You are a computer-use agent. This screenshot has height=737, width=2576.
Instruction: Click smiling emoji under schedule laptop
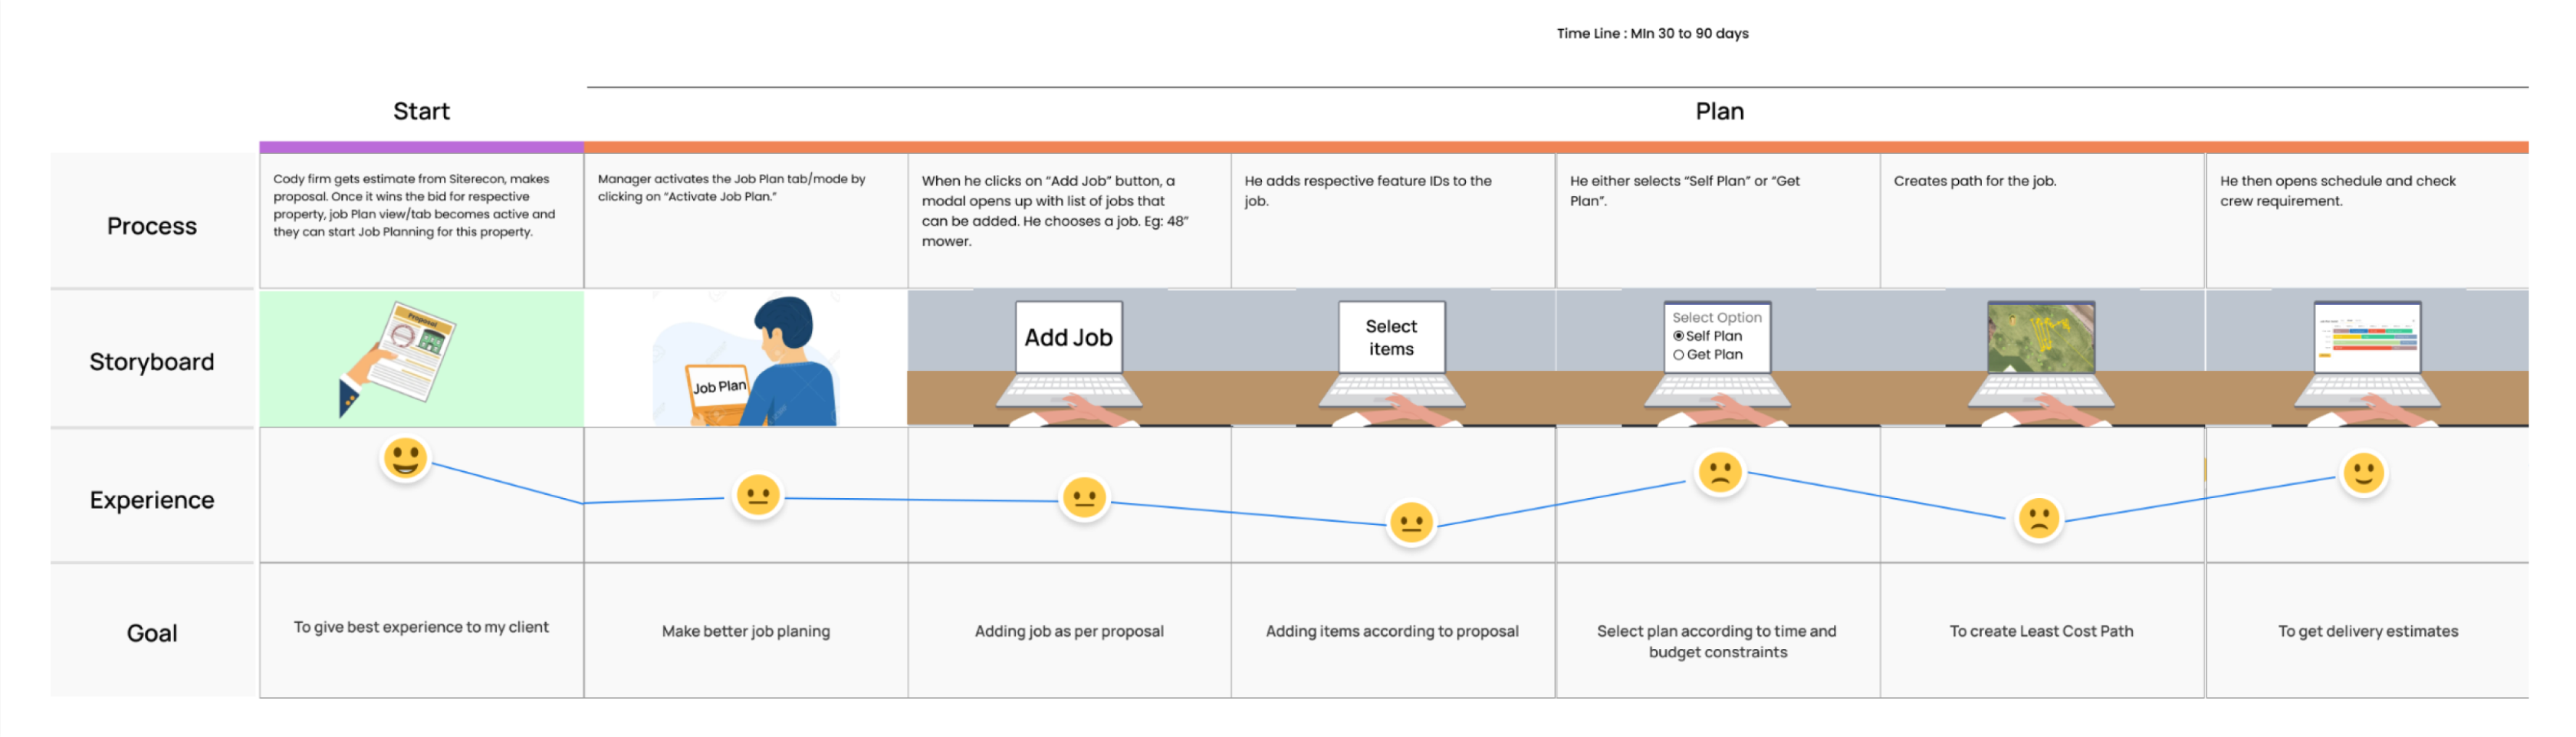point(2363,473)
